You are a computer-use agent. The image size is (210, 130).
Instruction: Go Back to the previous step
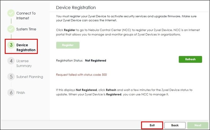click(175, 125)
